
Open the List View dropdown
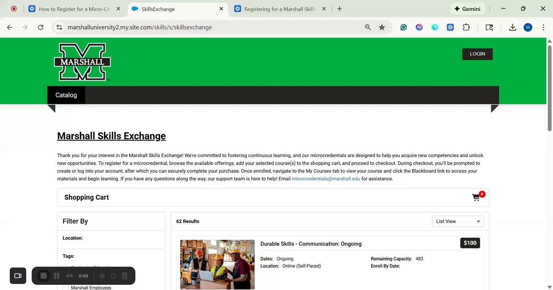[458, 221]
